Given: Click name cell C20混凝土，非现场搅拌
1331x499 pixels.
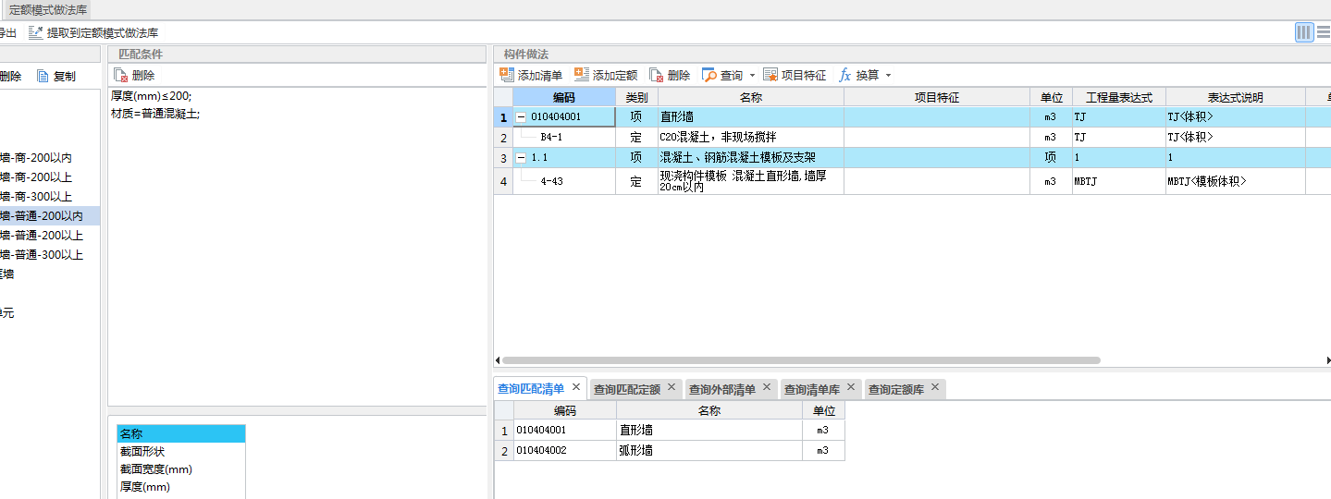Looking at the screenshot, I should pos(750,138).
